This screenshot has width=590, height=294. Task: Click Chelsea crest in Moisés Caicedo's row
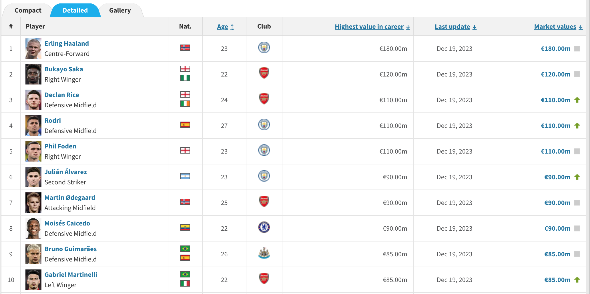tap(264, 227)
